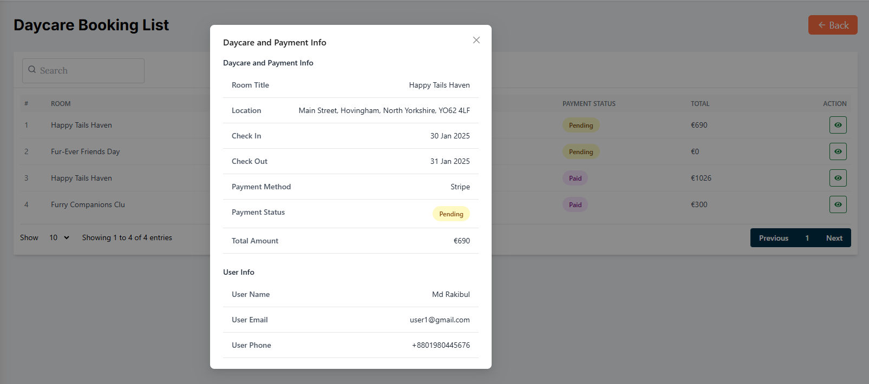The width and height of the screenshot is (869, 384).
Task: Click eye icon for Furry Companions row
Action: (838, 204)
